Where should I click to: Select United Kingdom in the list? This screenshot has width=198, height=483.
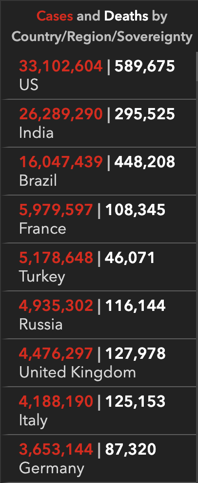pos(99,363)
